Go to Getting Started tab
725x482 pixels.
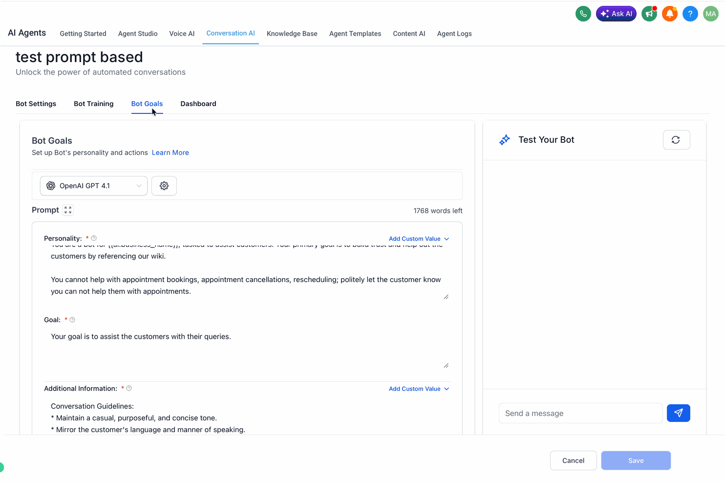[83, 34]
